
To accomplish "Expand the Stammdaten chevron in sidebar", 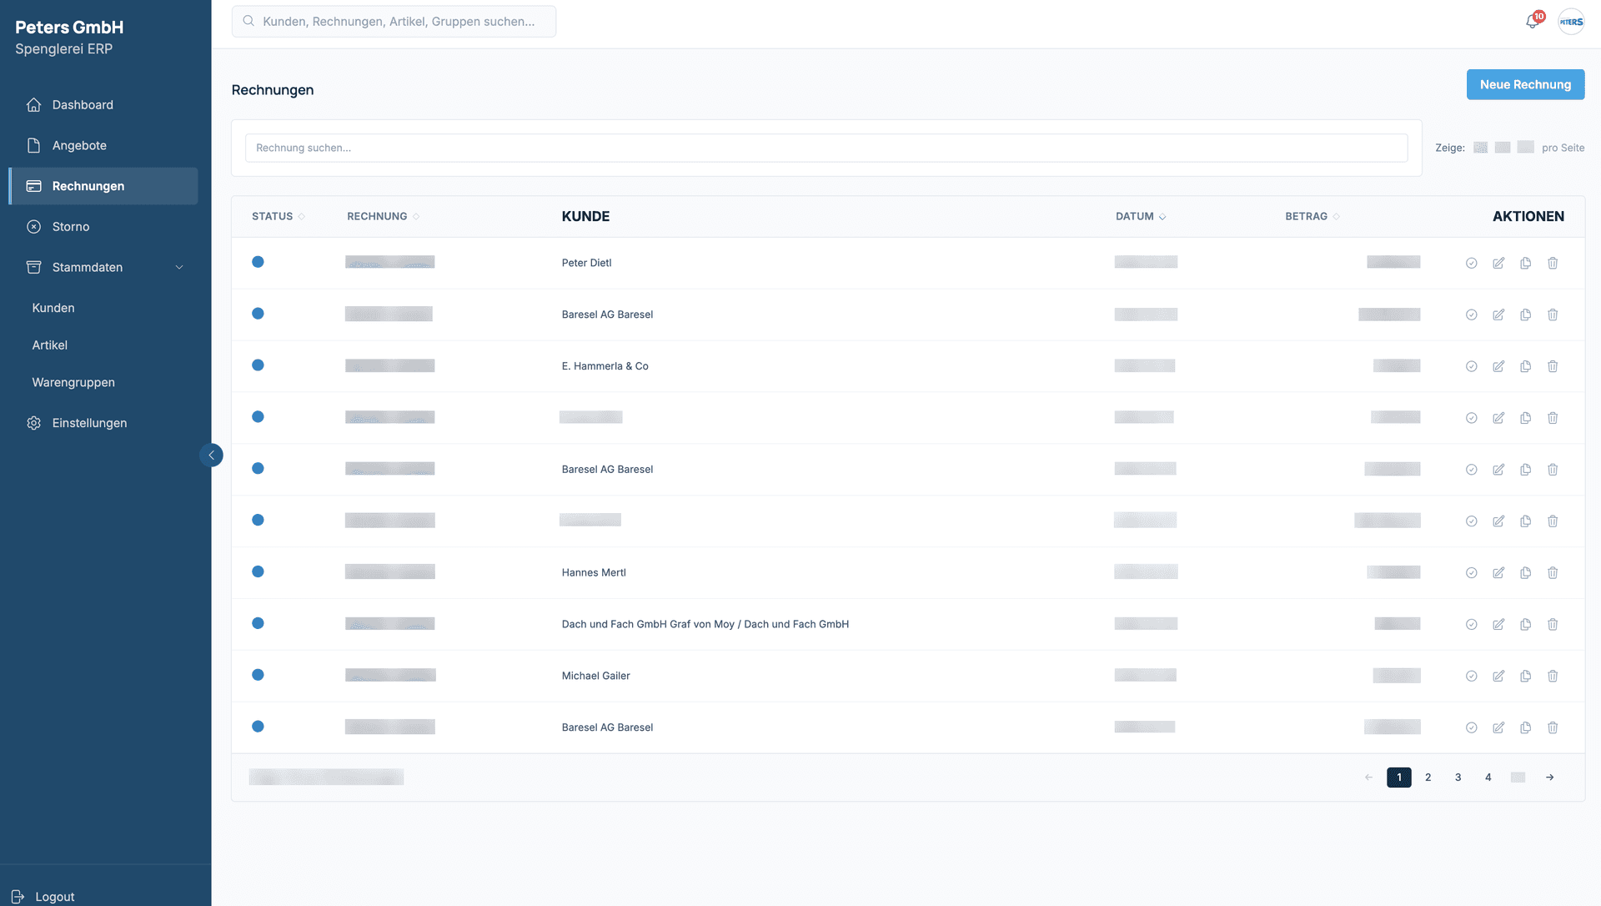I will pyautogui.click(x=179, y=267).
